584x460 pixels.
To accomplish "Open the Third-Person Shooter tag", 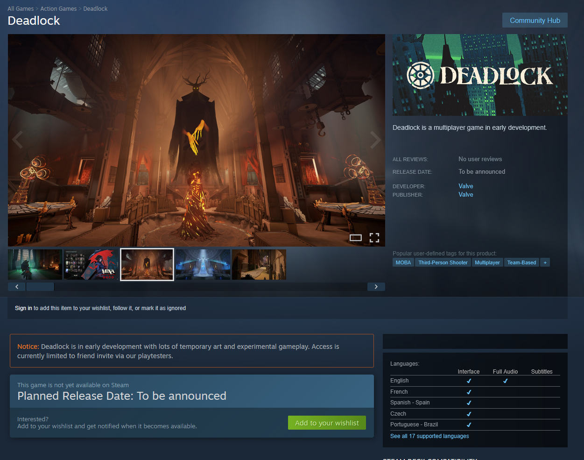I will click(443, 262).
